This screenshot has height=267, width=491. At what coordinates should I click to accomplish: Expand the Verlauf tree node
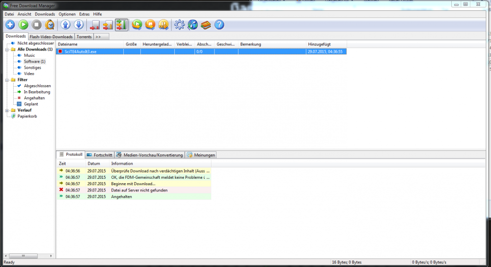click(x=7, y=111)
